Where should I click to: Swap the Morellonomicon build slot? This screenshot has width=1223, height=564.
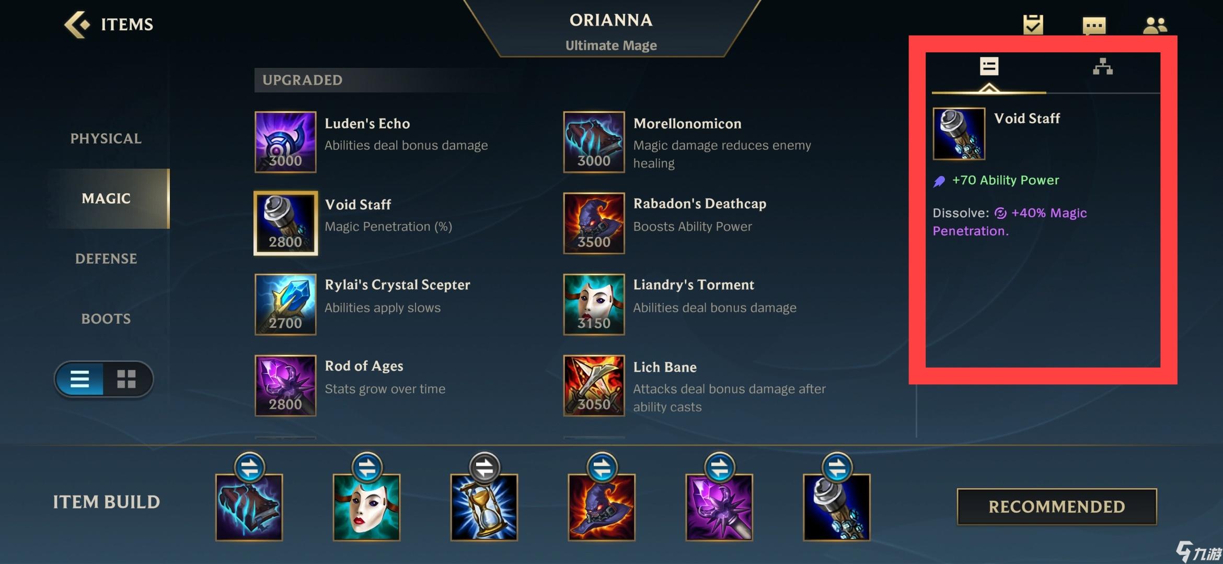[250, 467]
